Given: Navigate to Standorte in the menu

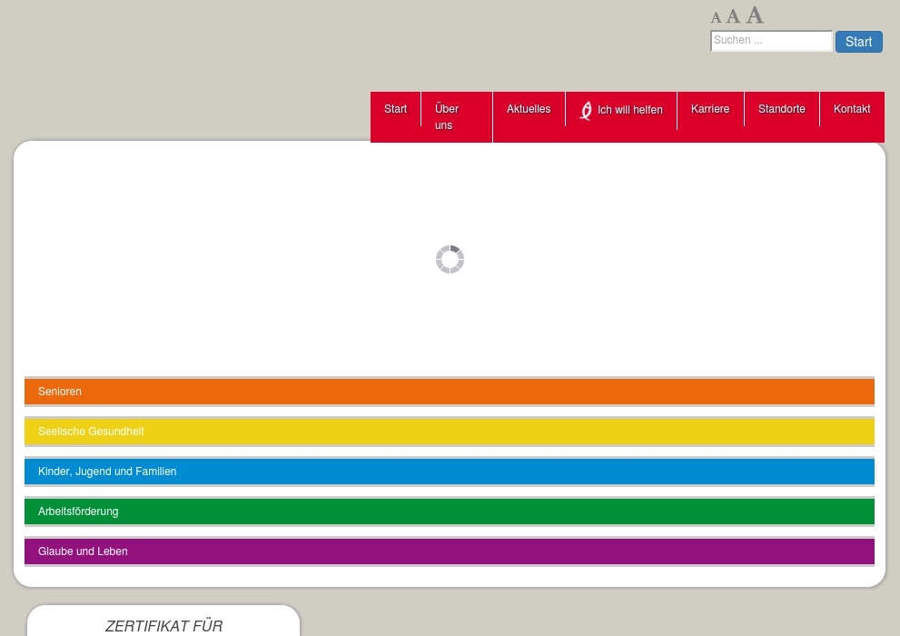Looking at the screenshot, I should click(782, 109).
